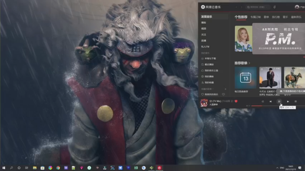Click NetEase Cloud Music taskbar icon
305x171 pixels.
pos(159,168)
